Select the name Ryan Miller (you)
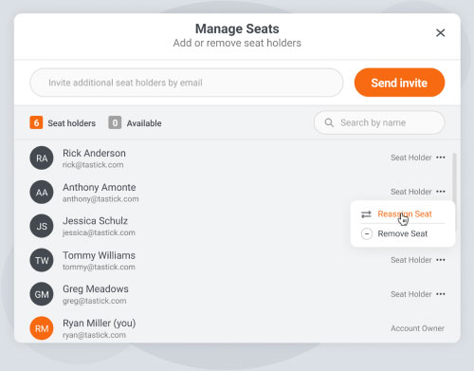Image resolution: width=474 pixels, height=371 pixels. pos(100,324)
